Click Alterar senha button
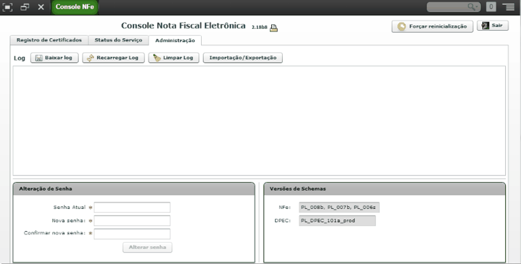 tap(148, 247)
